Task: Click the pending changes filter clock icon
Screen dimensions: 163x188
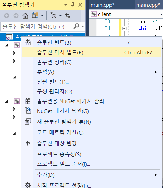Action: [x=54, y=15]
